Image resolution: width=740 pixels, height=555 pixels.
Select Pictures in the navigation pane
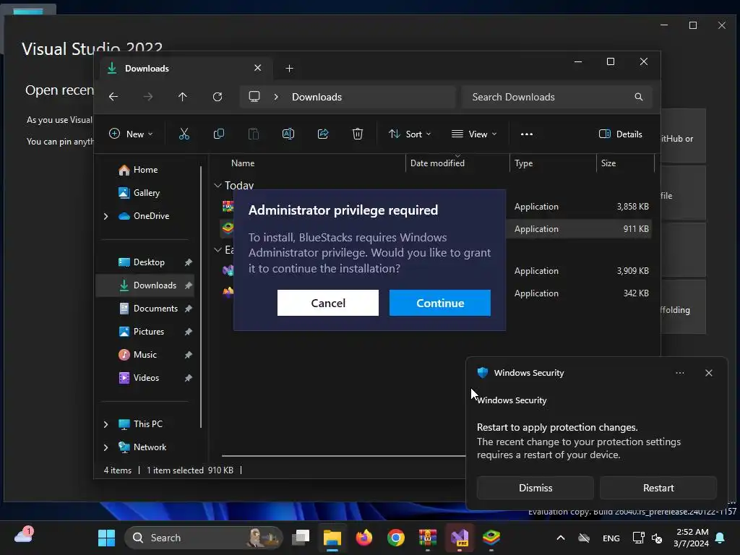pos(145,332)
